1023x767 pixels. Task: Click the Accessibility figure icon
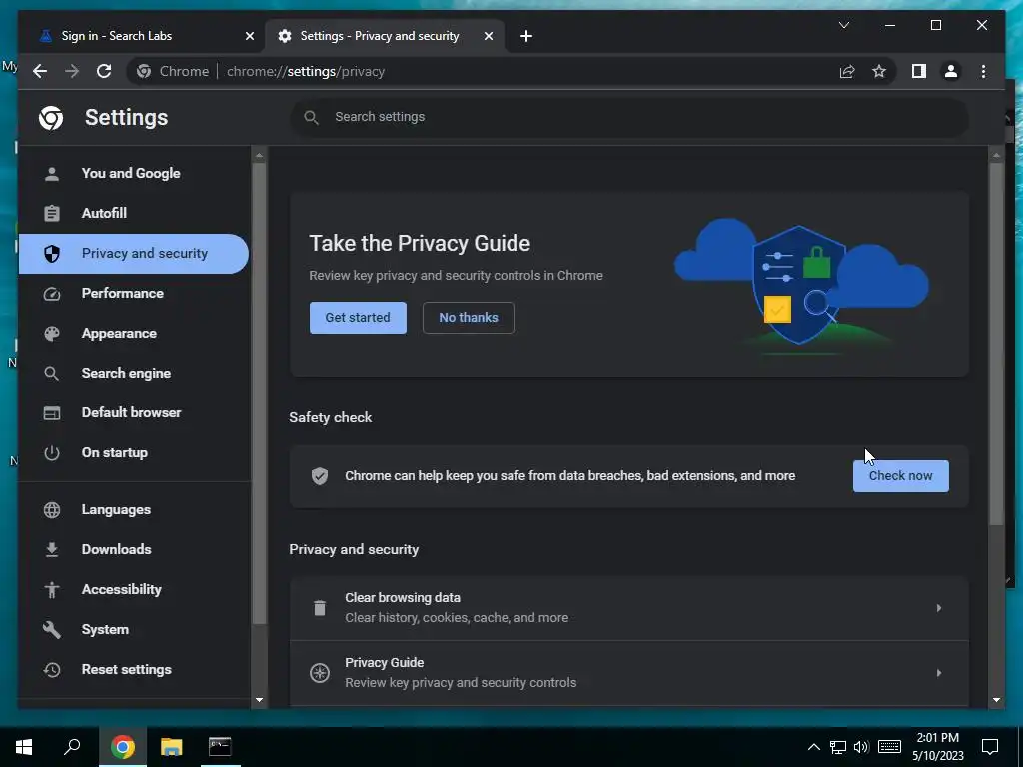point(52,589)
